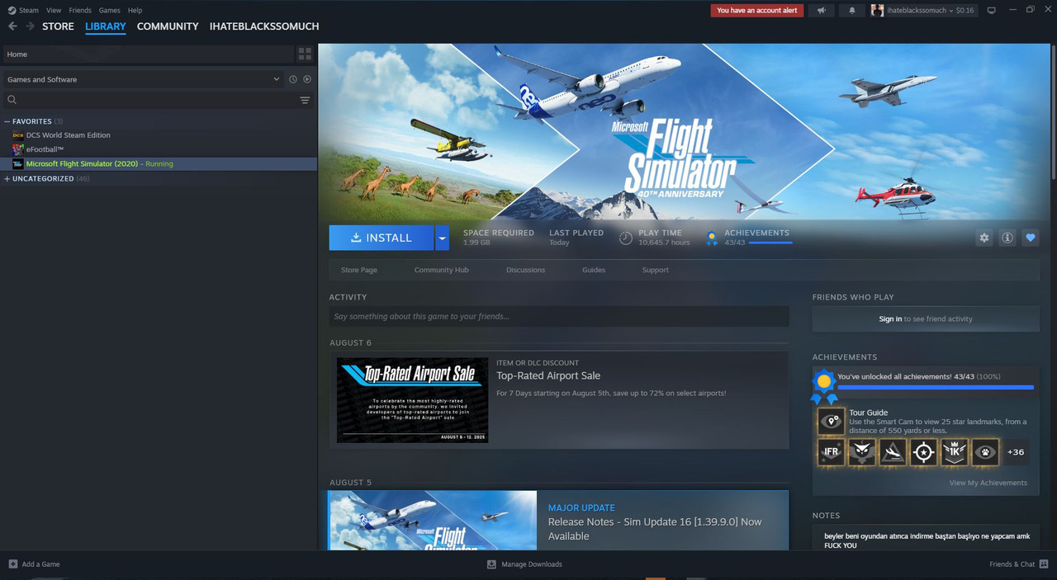This screenshot has height=580, width=1057.
Task: Click Sign in for friend activity
Action: click(890, 318)
